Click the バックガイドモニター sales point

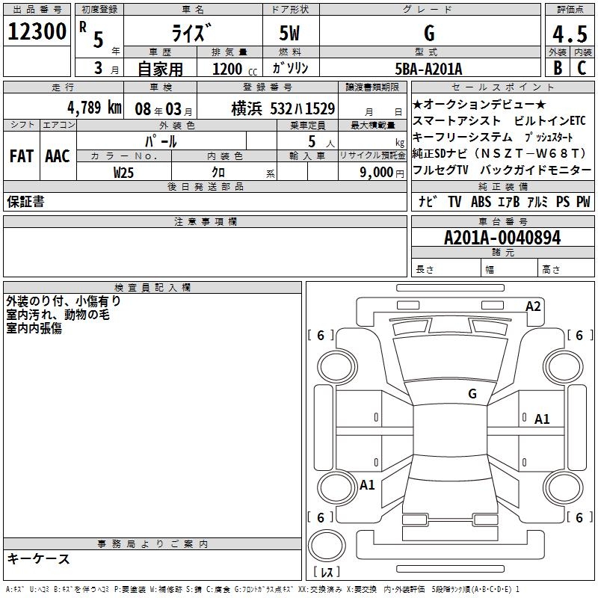tap(536, 170)
